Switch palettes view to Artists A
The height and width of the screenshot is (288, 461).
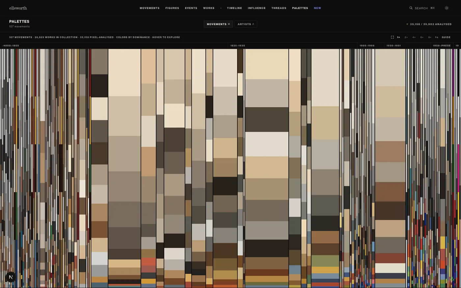coord(246,24)
